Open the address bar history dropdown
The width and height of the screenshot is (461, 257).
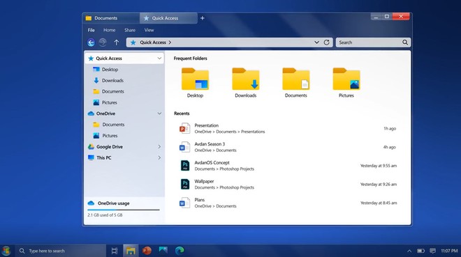point(316,42)
